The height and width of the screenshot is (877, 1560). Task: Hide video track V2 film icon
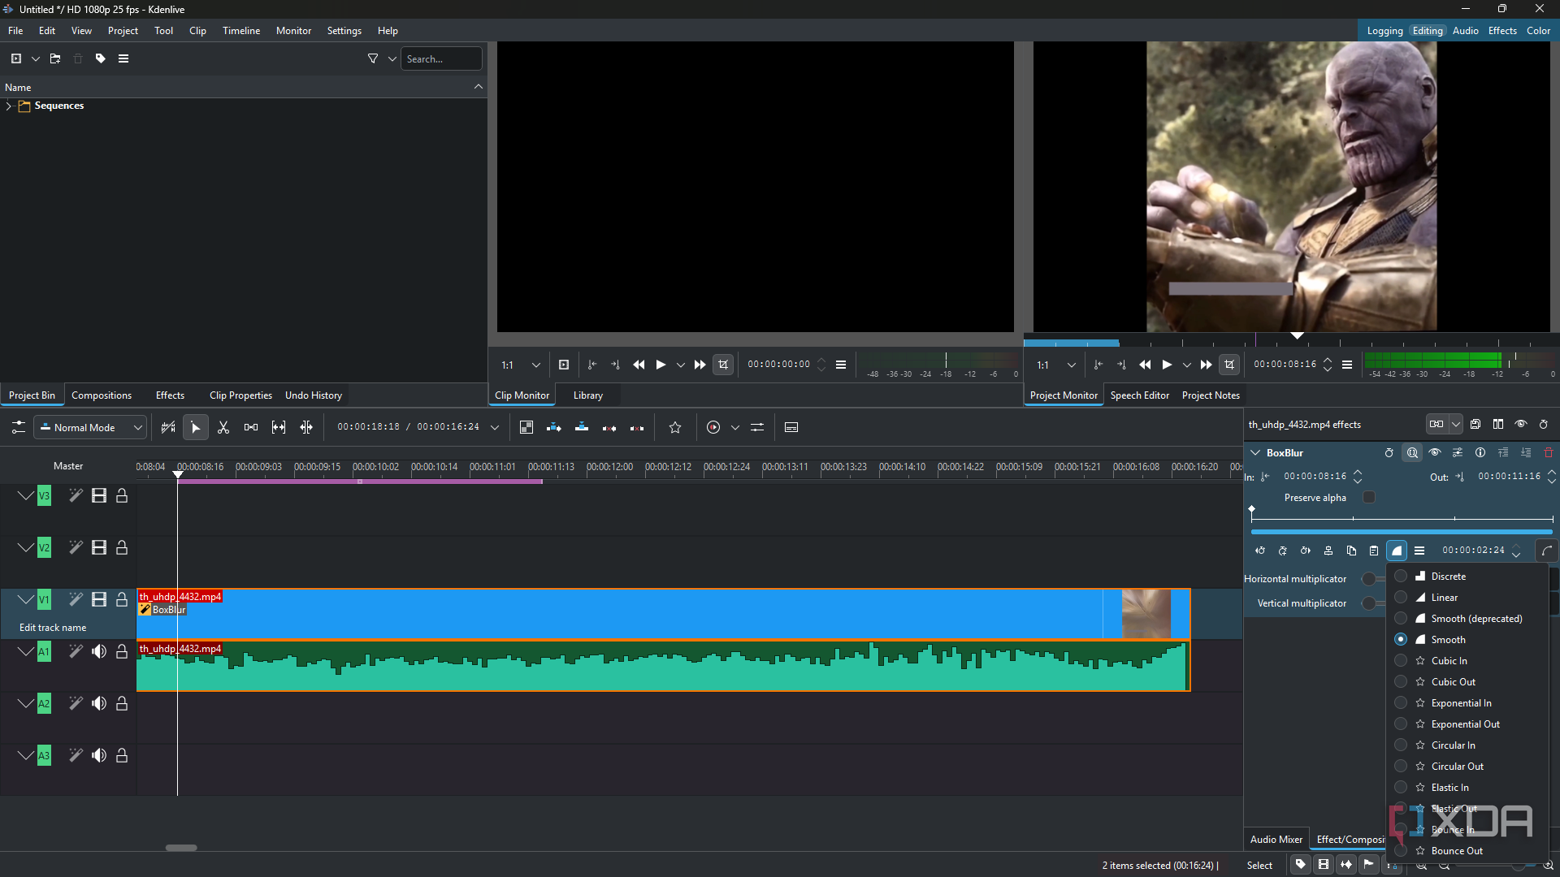pos(99,547)
